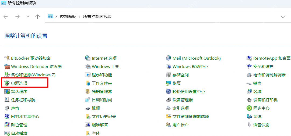Viewport: 291px width, 136px height.
Task: Open the BitLocker 驱动器加密 icon
Action: coord(7,58)
